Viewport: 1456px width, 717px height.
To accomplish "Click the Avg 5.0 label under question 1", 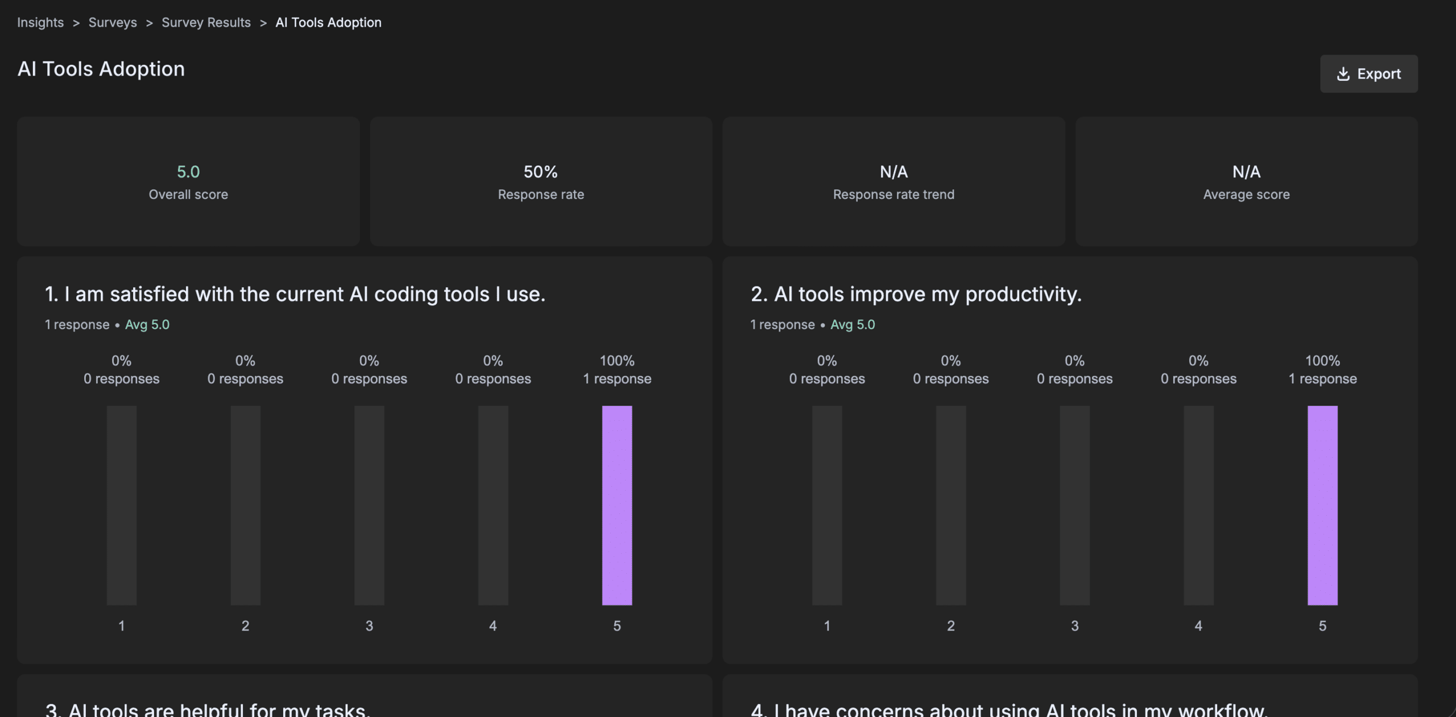I will click(x=147, y=325).
